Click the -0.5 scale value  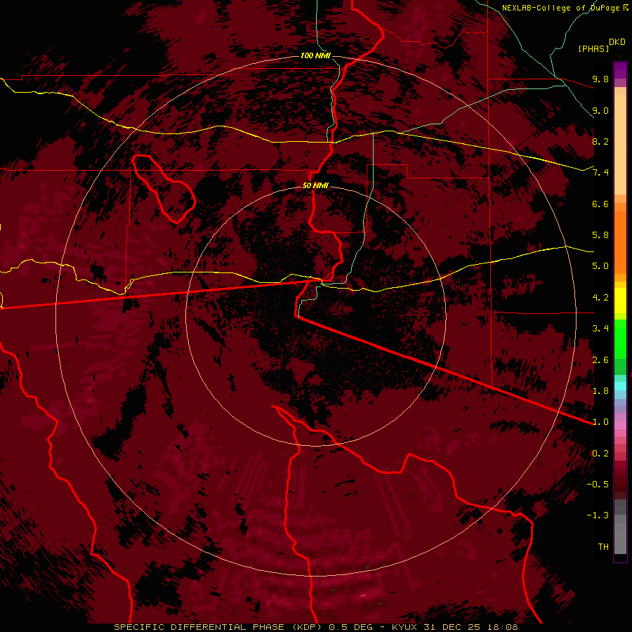(598, 485)
